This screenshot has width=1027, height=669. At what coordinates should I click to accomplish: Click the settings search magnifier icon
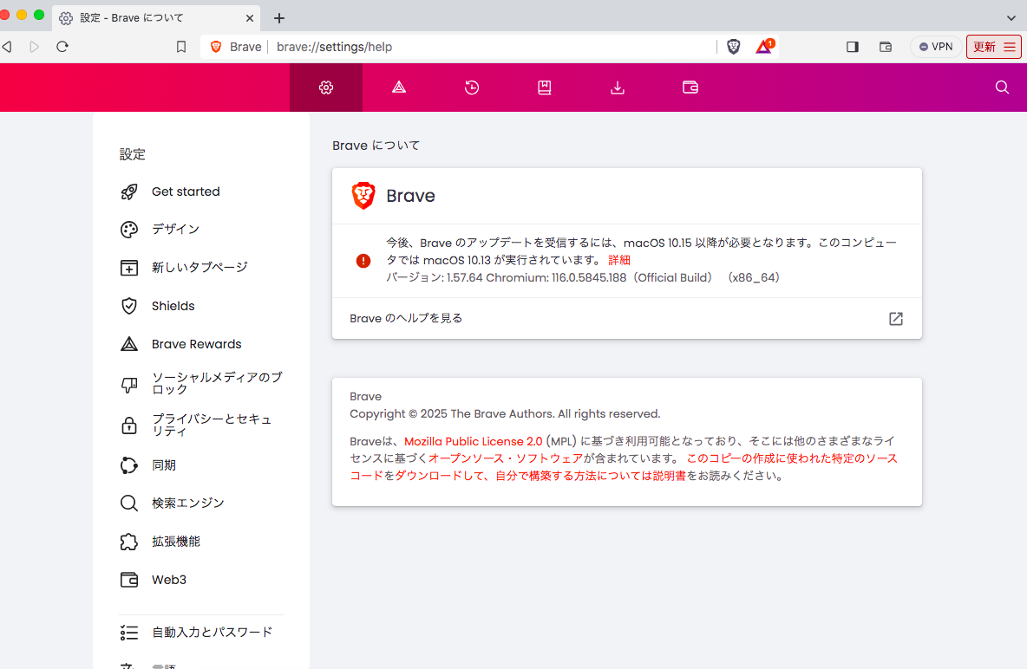tap(1002, 87)
